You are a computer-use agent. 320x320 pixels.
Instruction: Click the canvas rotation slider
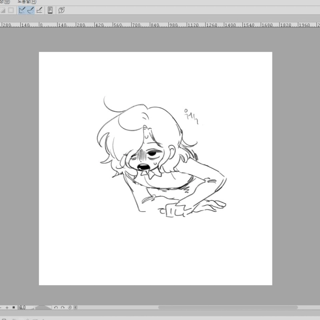(x=43, y=308)
